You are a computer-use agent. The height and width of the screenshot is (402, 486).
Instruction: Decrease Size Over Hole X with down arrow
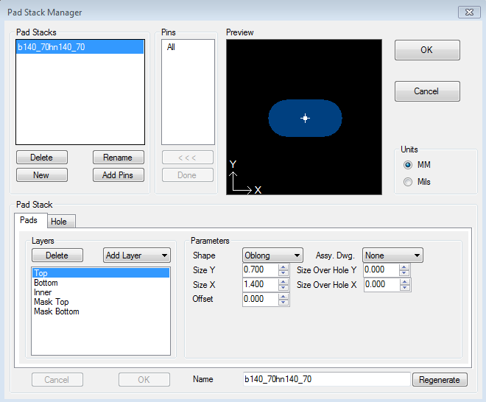tap(404, 288)
